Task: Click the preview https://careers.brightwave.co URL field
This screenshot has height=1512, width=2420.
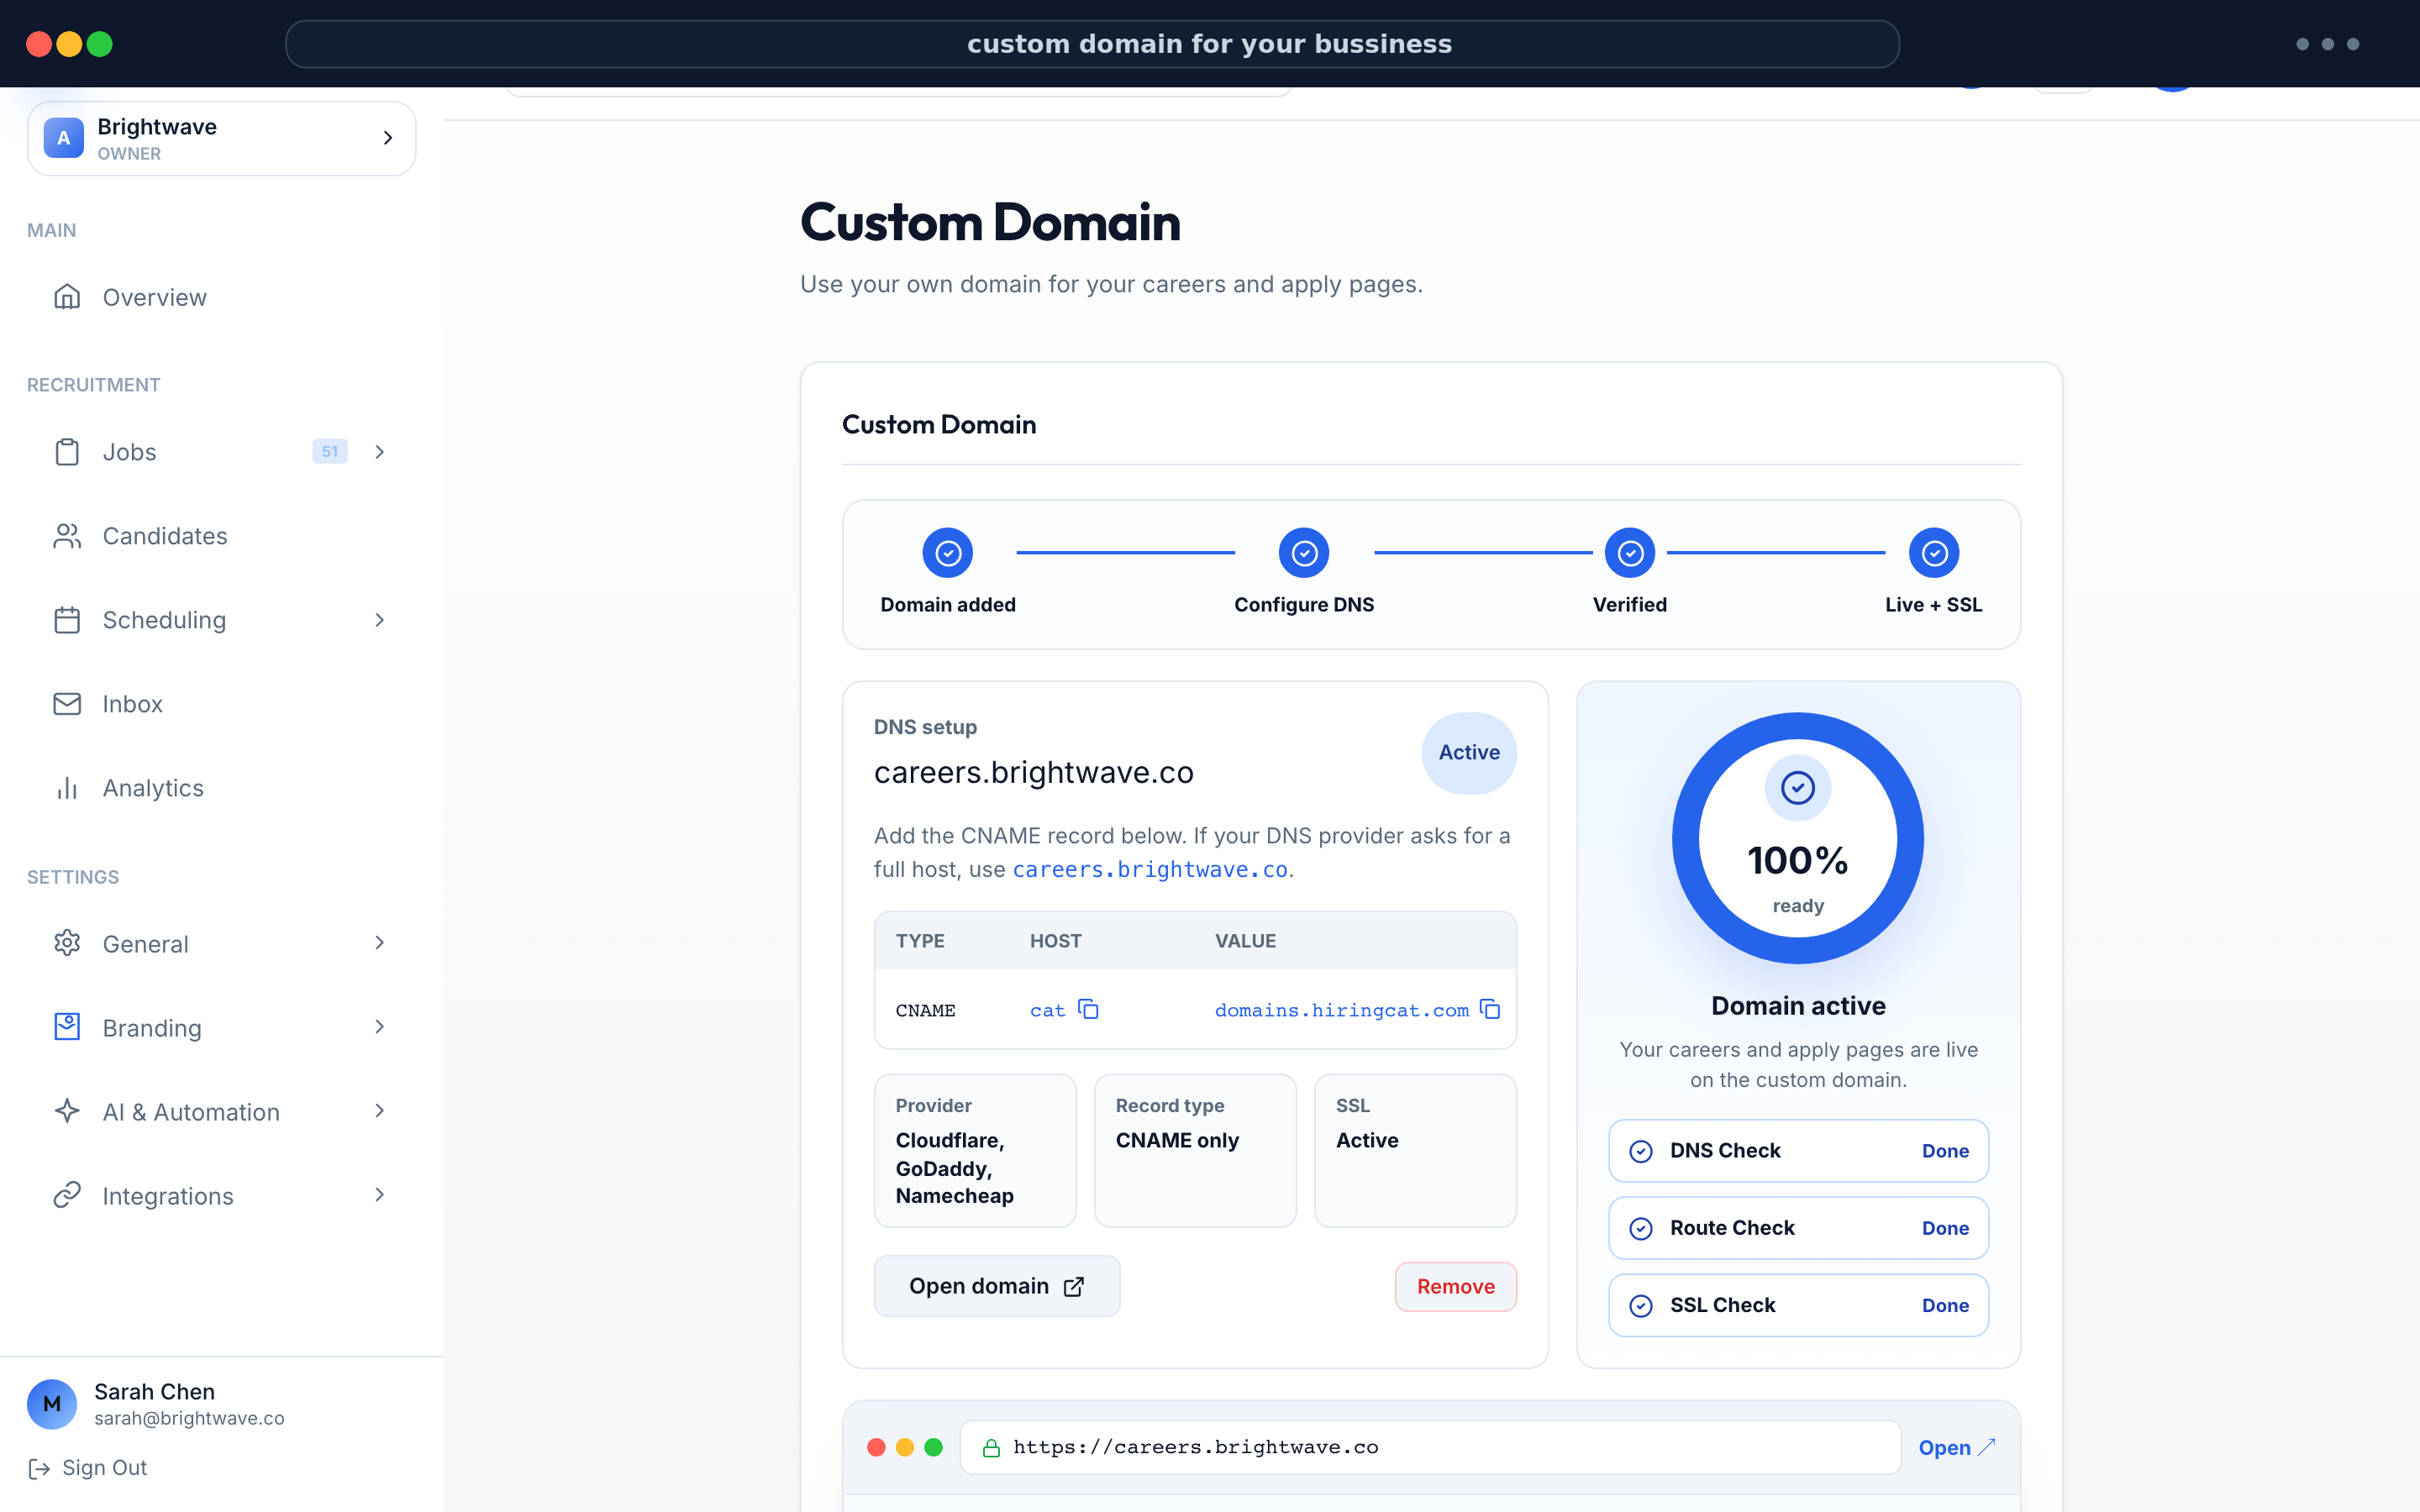Action: [x=1430, y=1448]
